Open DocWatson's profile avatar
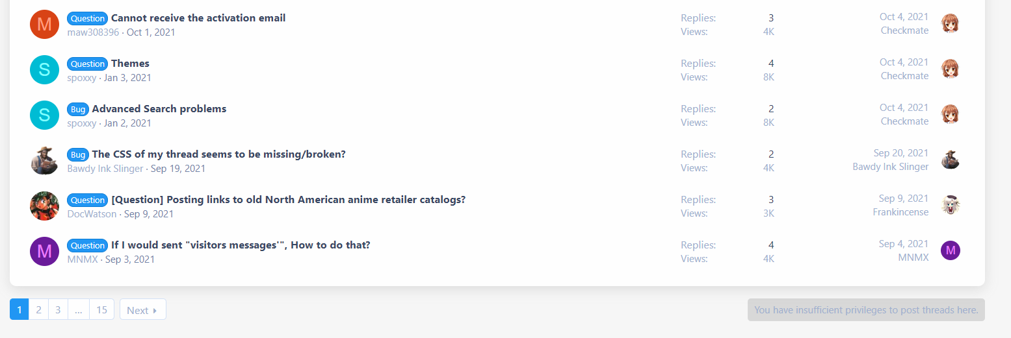 pos(44,206)
